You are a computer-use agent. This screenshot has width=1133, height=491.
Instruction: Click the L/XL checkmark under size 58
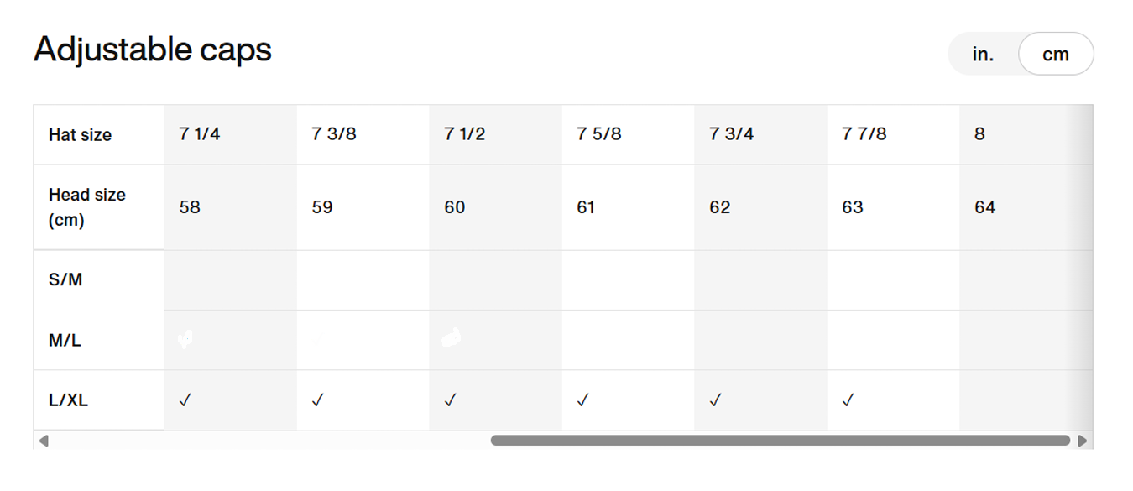185,401
